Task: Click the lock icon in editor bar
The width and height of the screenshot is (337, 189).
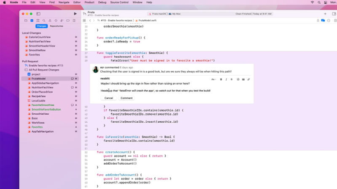Action: tap(318, 21)
